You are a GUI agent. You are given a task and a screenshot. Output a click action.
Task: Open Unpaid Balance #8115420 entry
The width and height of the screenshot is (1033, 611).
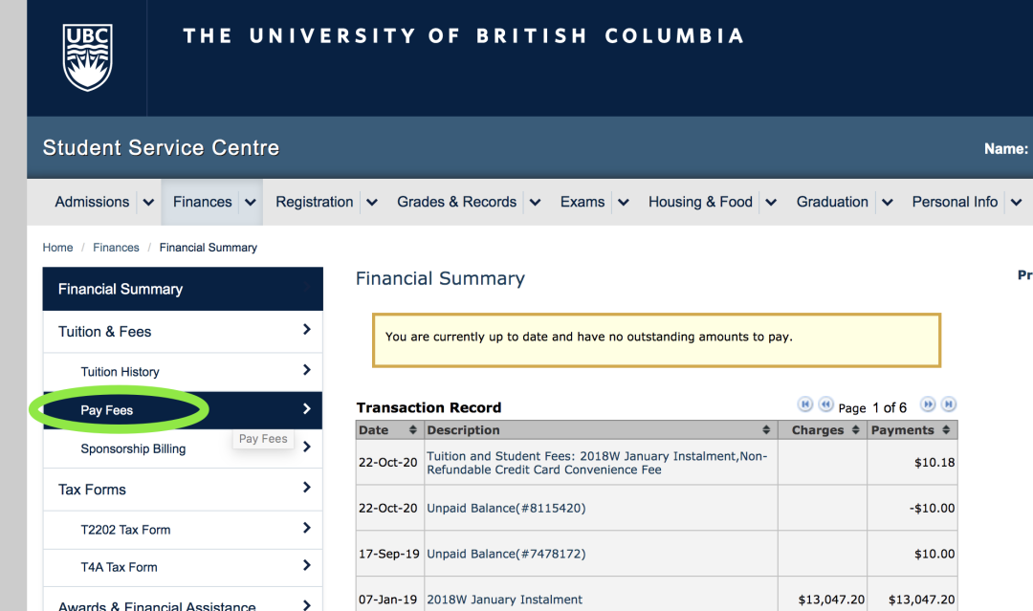[506, 508]
